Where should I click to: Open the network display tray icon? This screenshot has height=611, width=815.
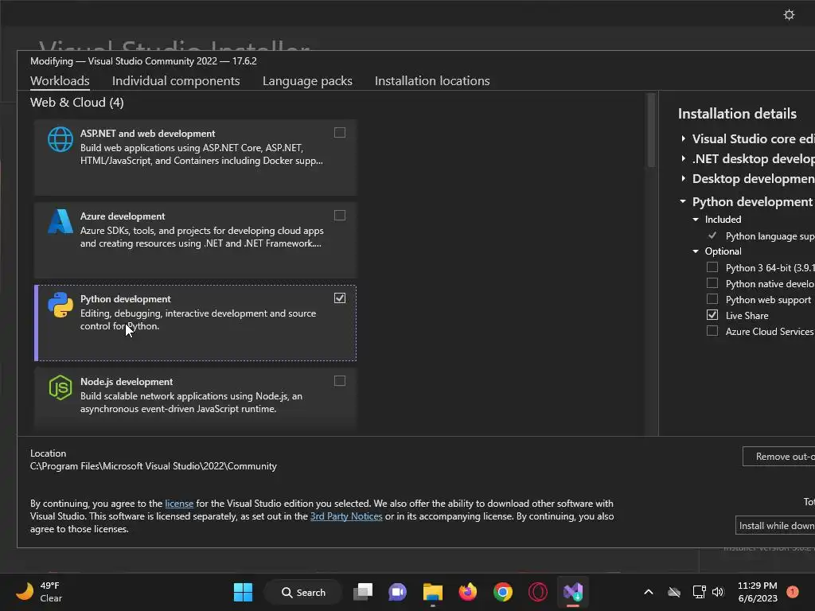(699, 592)
